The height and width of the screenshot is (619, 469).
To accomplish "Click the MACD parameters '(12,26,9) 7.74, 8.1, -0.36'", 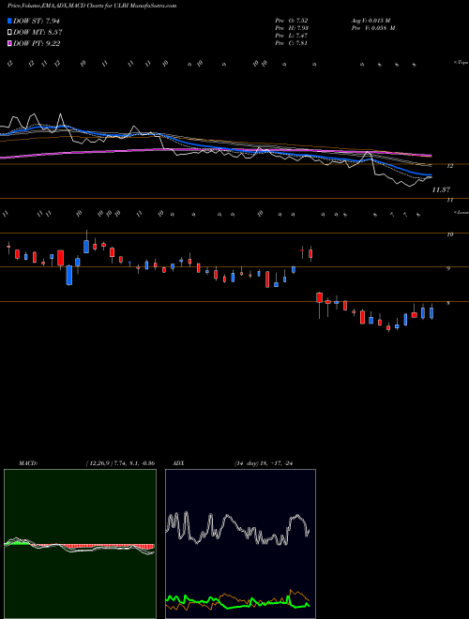I will click(120, 463).
